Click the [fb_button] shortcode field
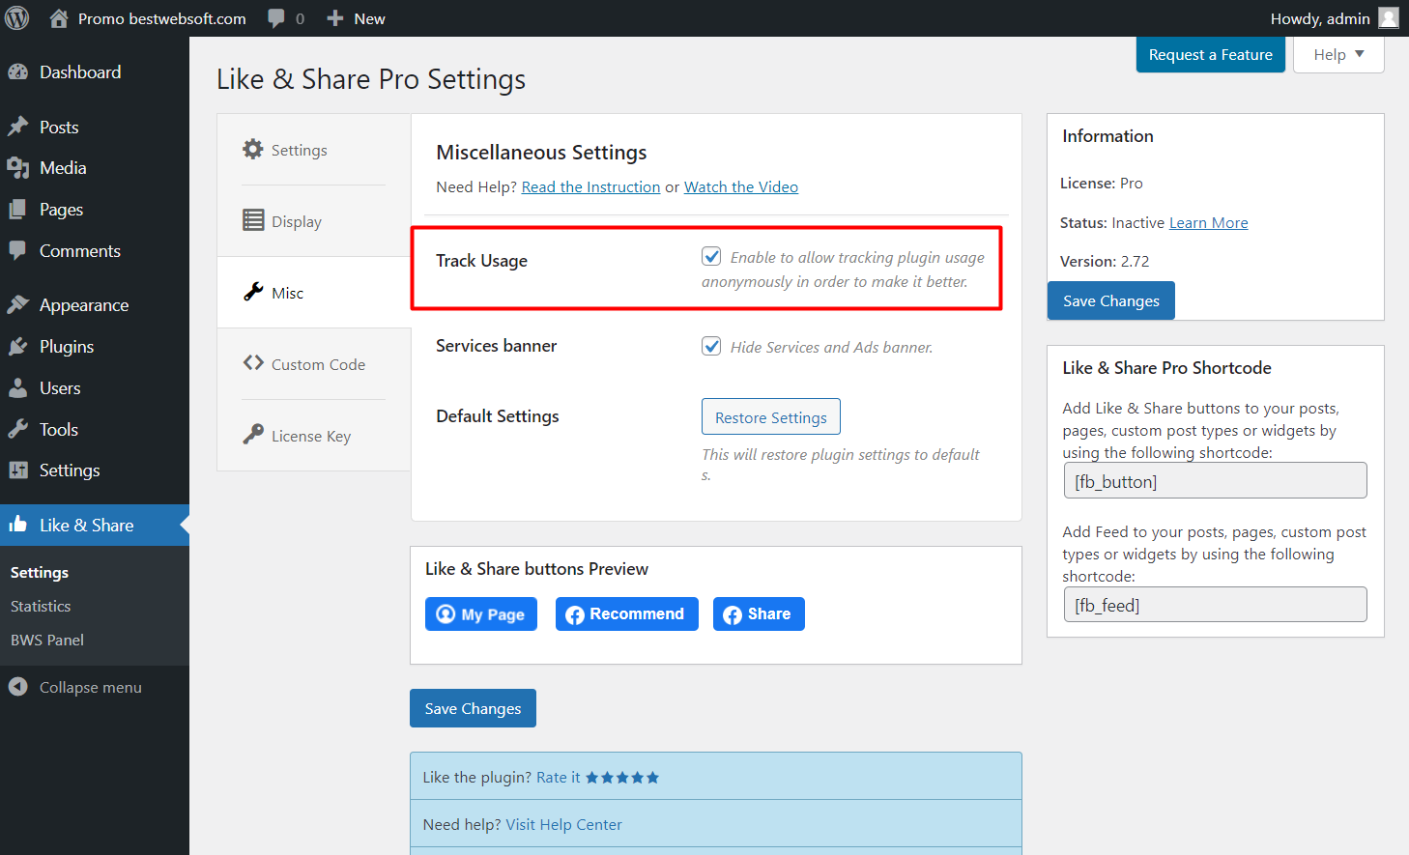The image size is (1409, 855). 1215,481
